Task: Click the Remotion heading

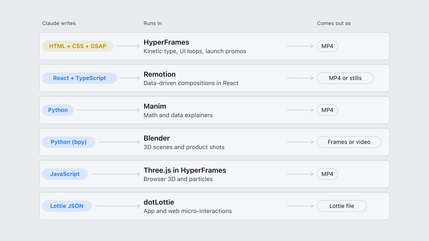Action: [160, 74]
